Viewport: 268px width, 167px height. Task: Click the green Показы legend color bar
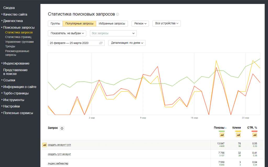coord(222,131)
